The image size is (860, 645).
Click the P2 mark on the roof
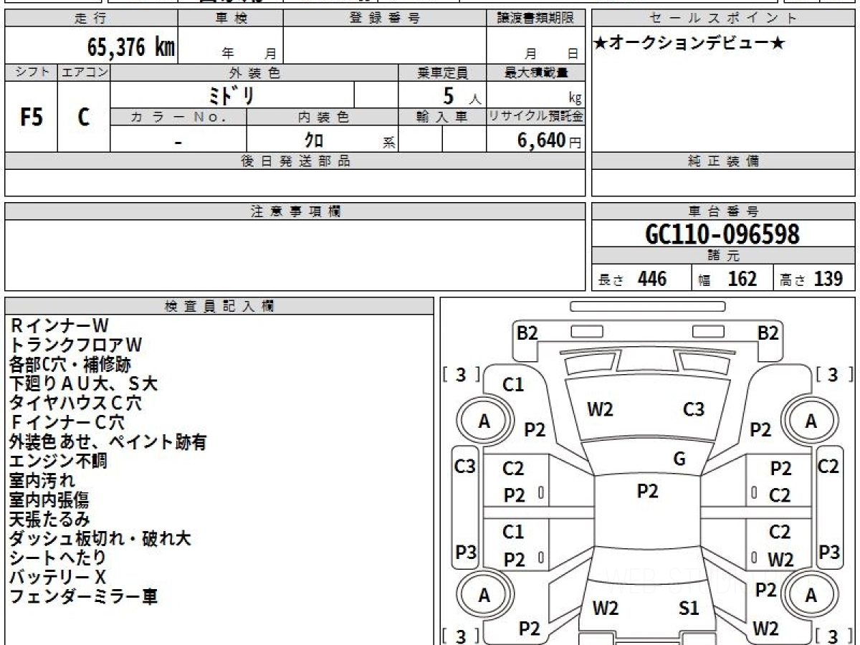(x=648, y=491)
